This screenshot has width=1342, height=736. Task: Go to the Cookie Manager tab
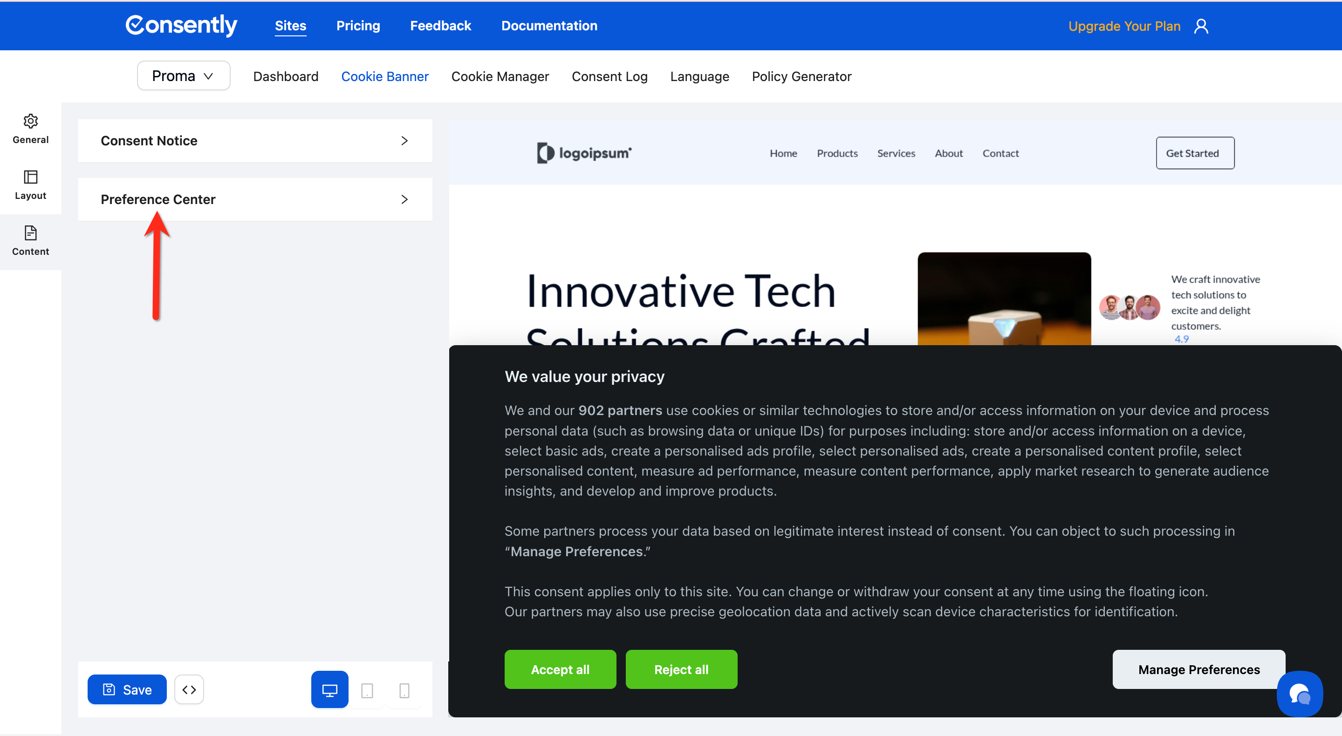(500, 76)
